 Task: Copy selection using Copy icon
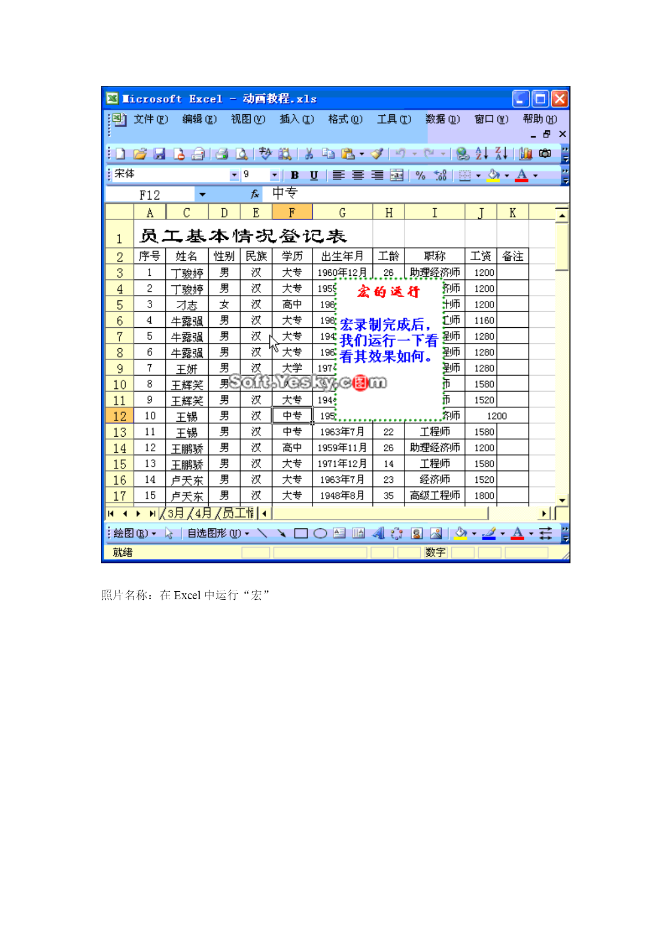(x=328, y=154)
